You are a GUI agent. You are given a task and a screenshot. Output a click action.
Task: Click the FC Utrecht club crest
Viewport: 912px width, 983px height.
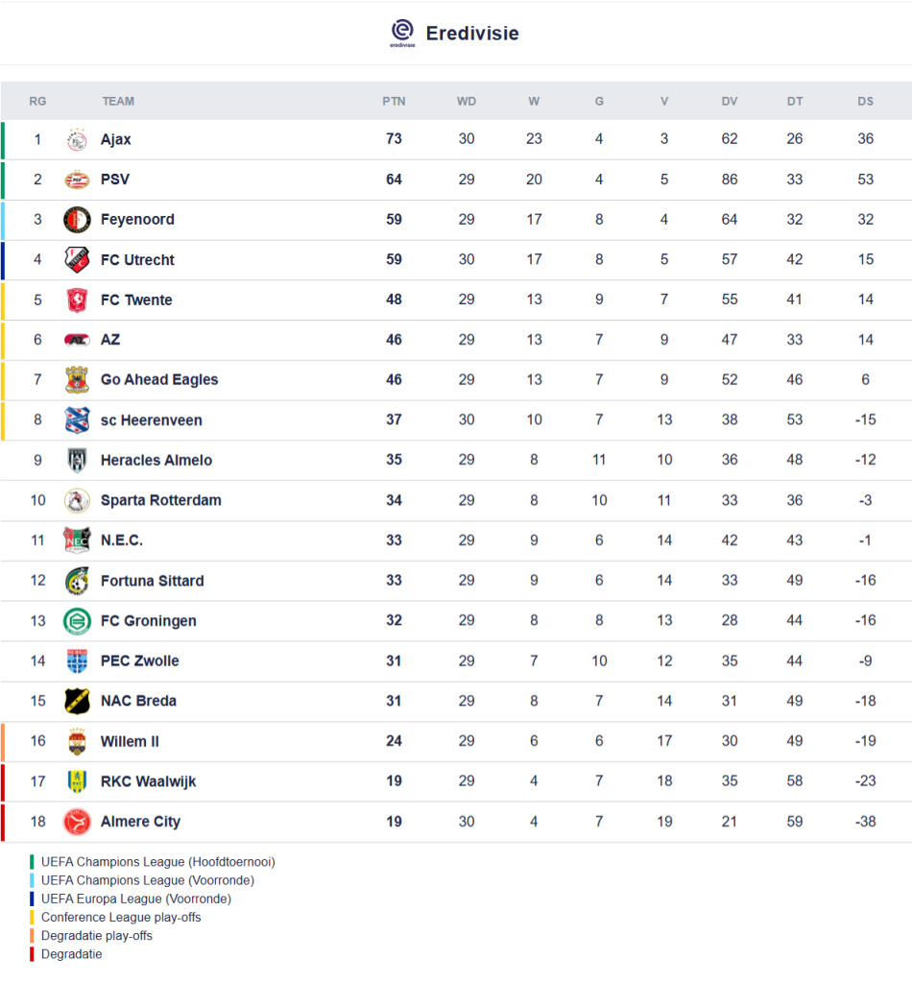tap(77, 260)
